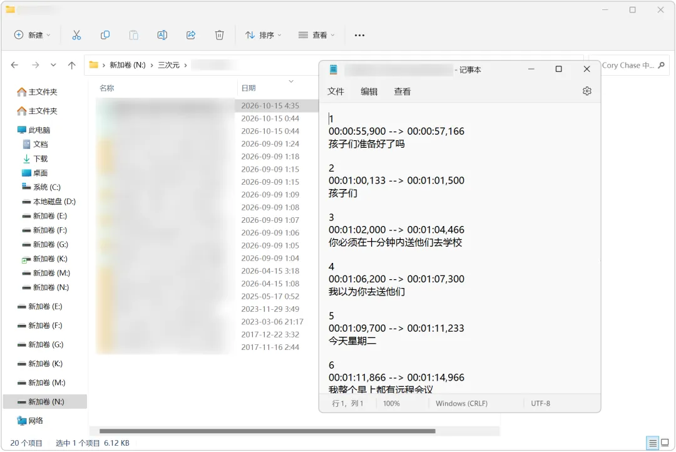Open the 编辑 menu in Notepad

[x=369, y=91]
